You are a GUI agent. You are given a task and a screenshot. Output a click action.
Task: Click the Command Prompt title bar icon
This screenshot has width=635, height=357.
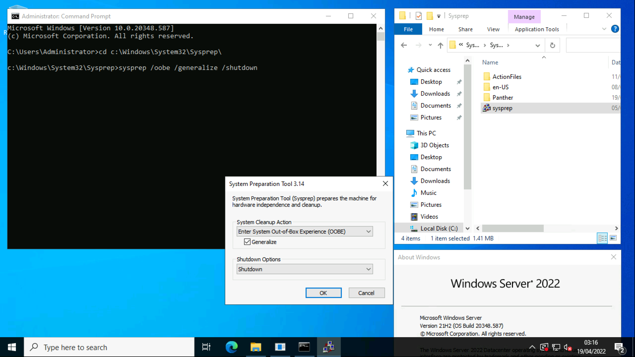click(x=15, y=16)
